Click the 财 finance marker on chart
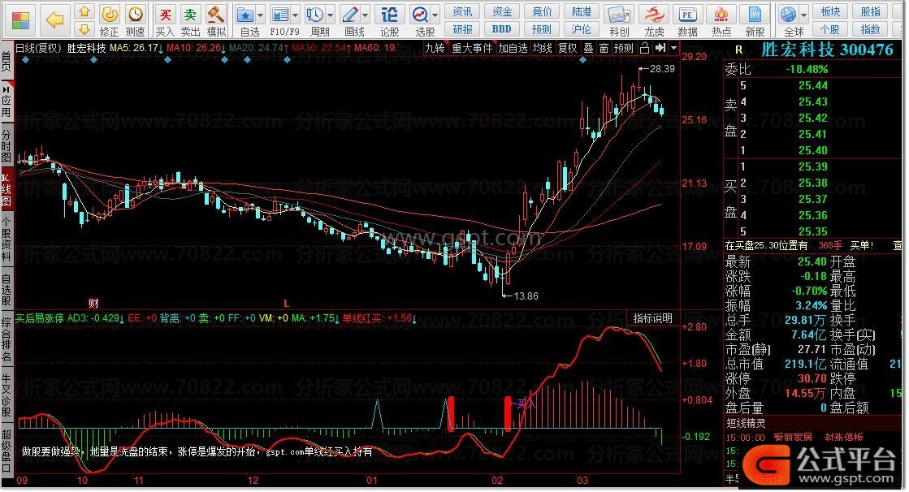Viewport: 909px width, 492px height. coord(93,303)
